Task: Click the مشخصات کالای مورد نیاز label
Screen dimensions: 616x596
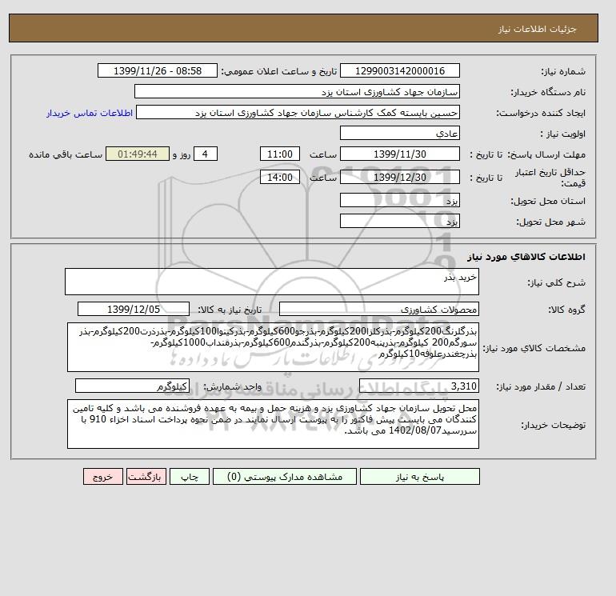Action: click(x=534, y=348)
